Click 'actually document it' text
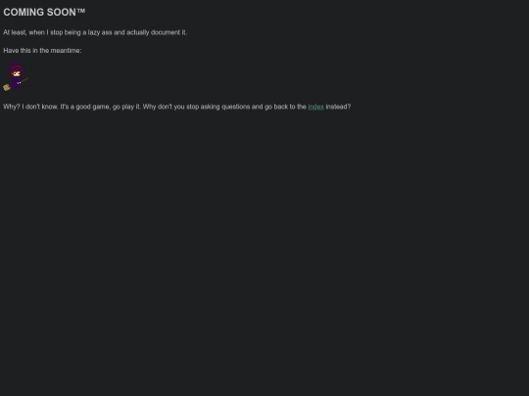This screenshot has width=529, height=396. coord(157,32)
